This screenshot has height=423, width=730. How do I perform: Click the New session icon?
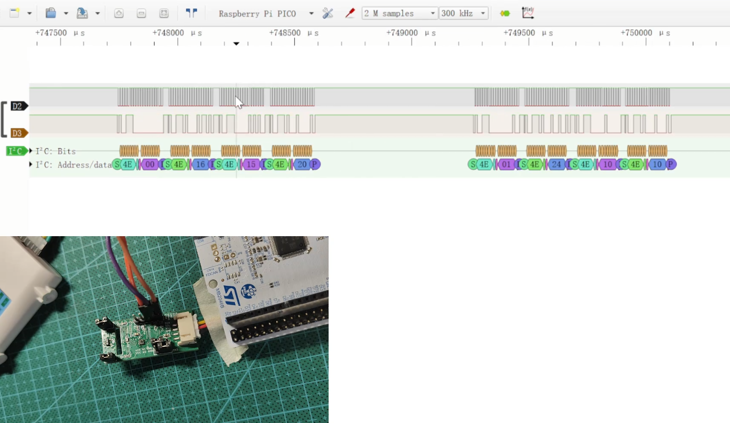14,13
